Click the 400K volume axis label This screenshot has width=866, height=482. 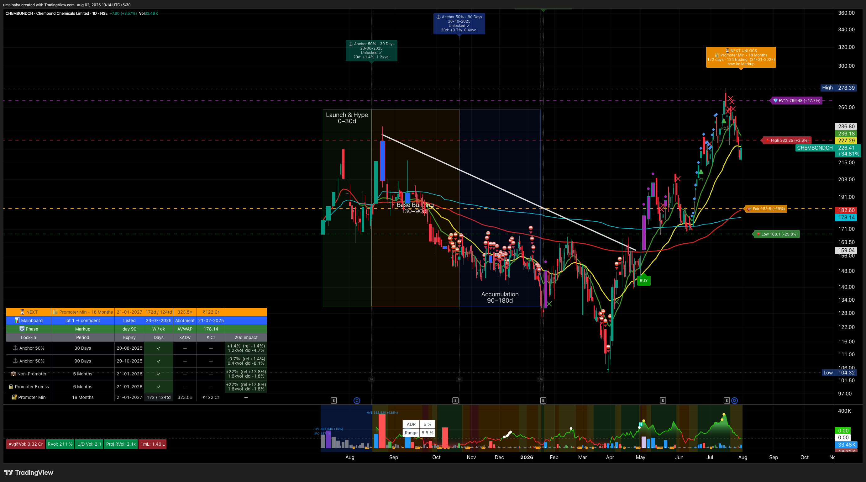coord(844,411)
